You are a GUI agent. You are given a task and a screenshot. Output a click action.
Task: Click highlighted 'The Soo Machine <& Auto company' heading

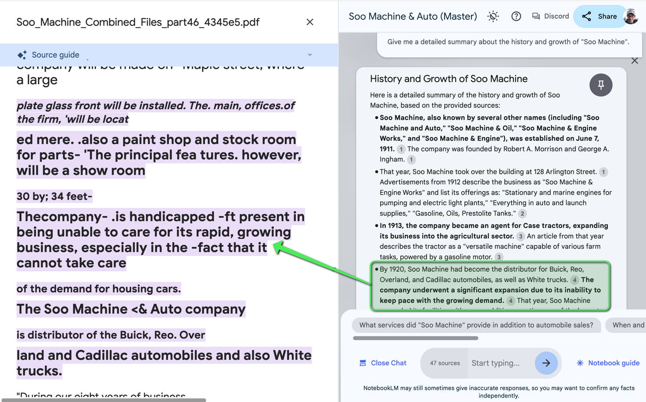[x=131, y=309]
